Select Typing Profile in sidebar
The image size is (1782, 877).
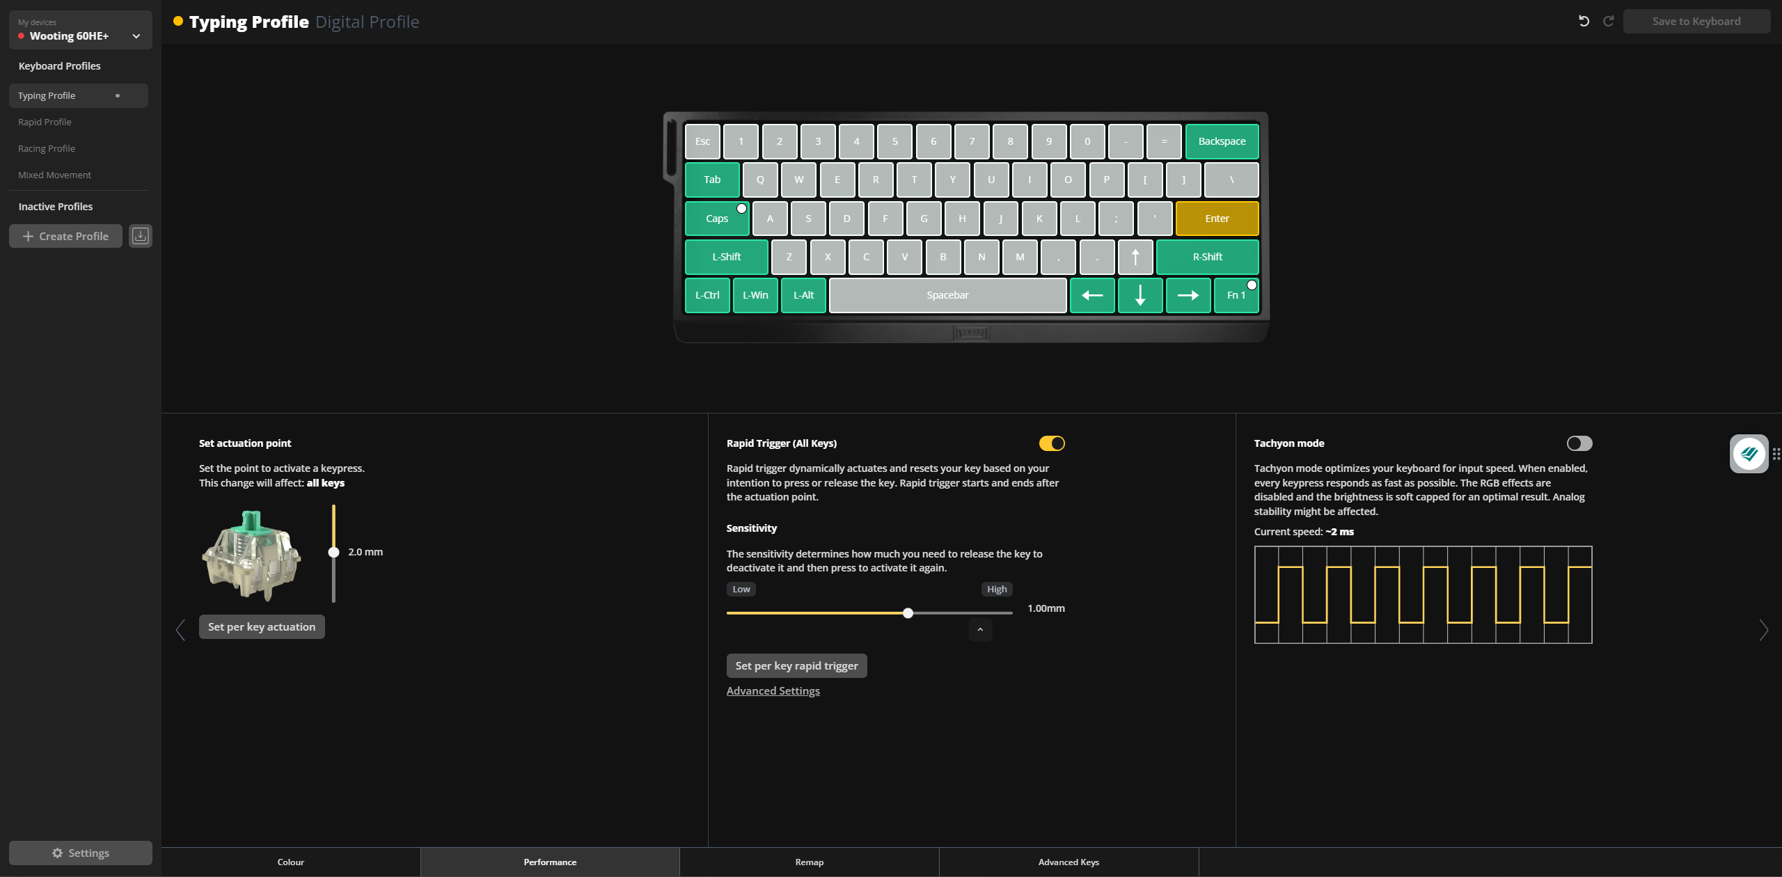(79, 95)
